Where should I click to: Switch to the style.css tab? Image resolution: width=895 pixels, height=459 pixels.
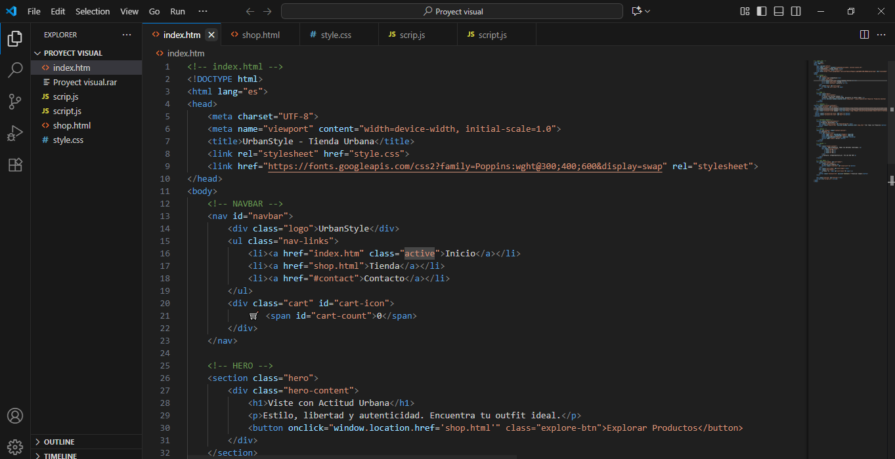pyautogui.click(x=336, y=35)
